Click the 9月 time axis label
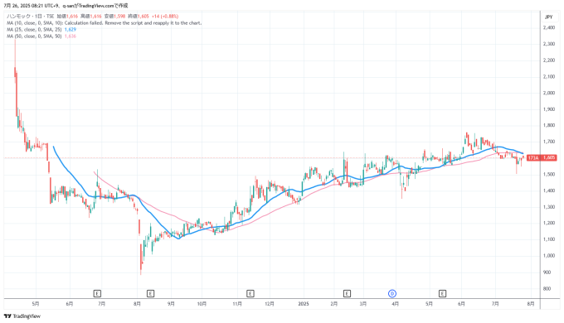This screenshot has width=564, height=323. tap(171, 304)
